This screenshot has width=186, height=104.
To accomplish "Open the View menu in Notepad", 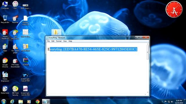I will [65, 41].
